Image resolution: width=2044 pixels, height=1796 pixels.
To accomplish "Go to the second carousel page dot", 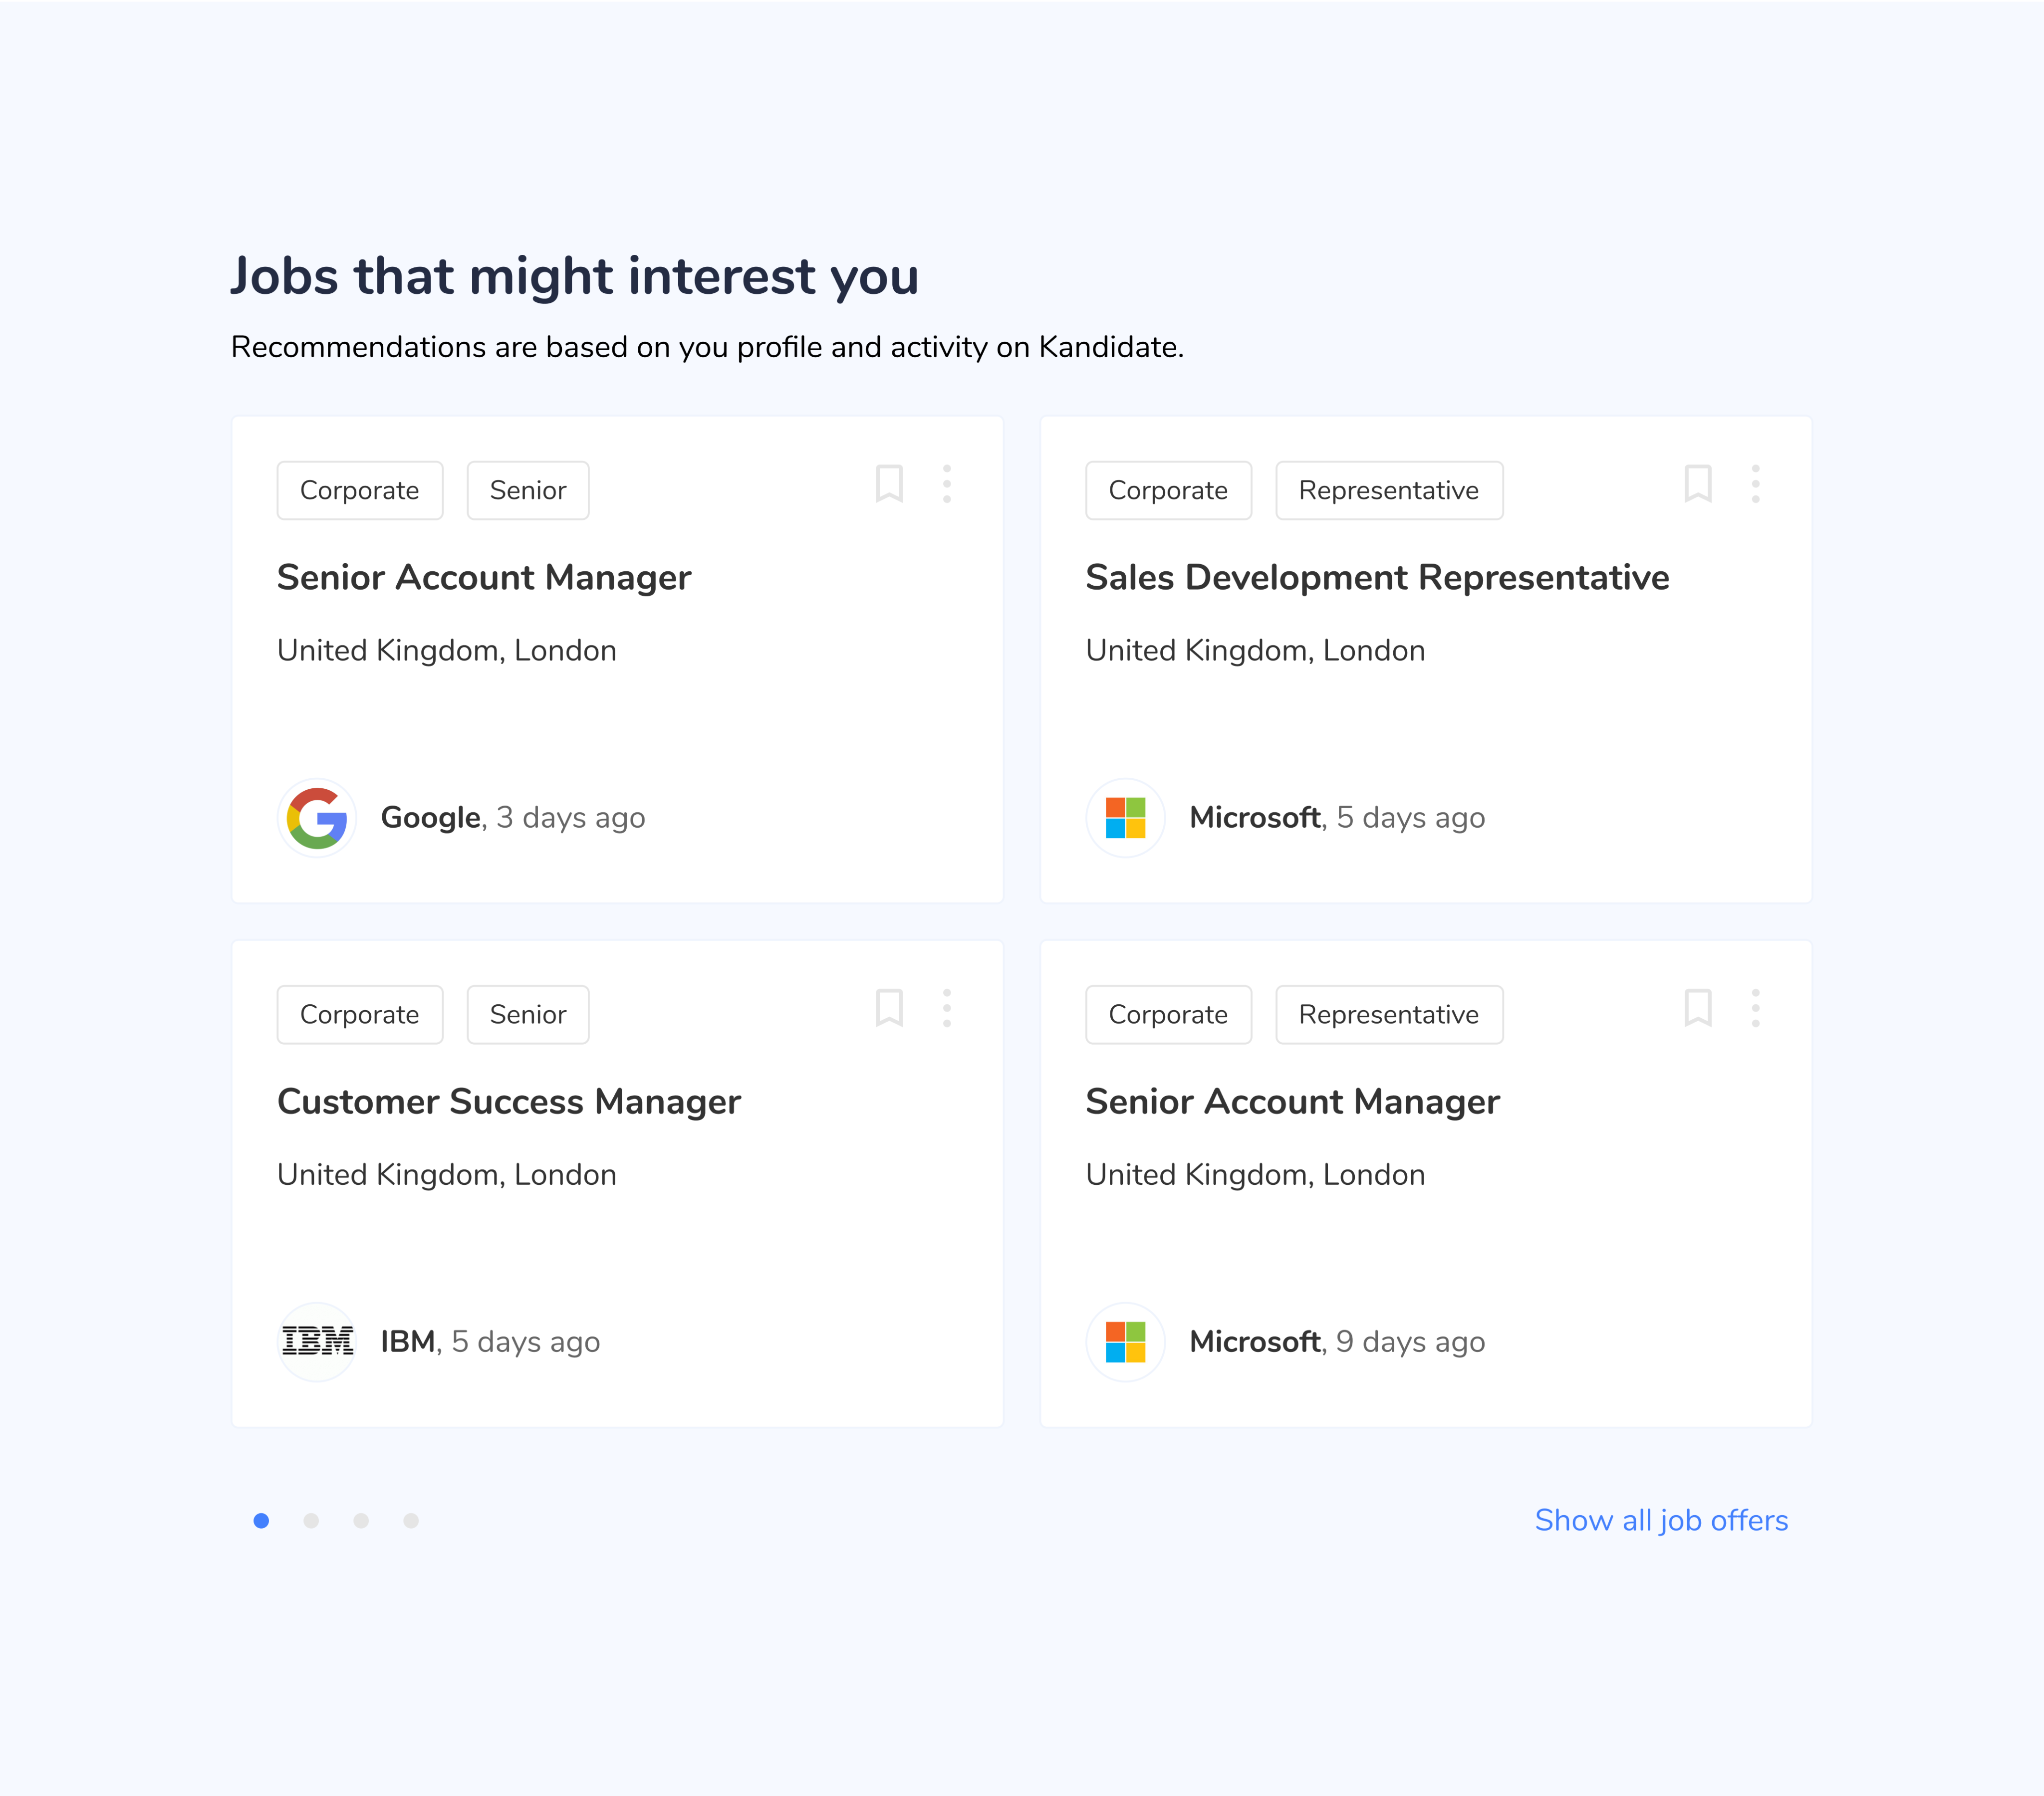I will pos(311,1521).
